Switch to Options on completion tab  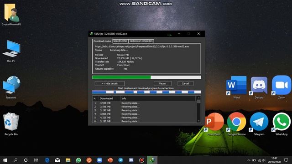141,41
